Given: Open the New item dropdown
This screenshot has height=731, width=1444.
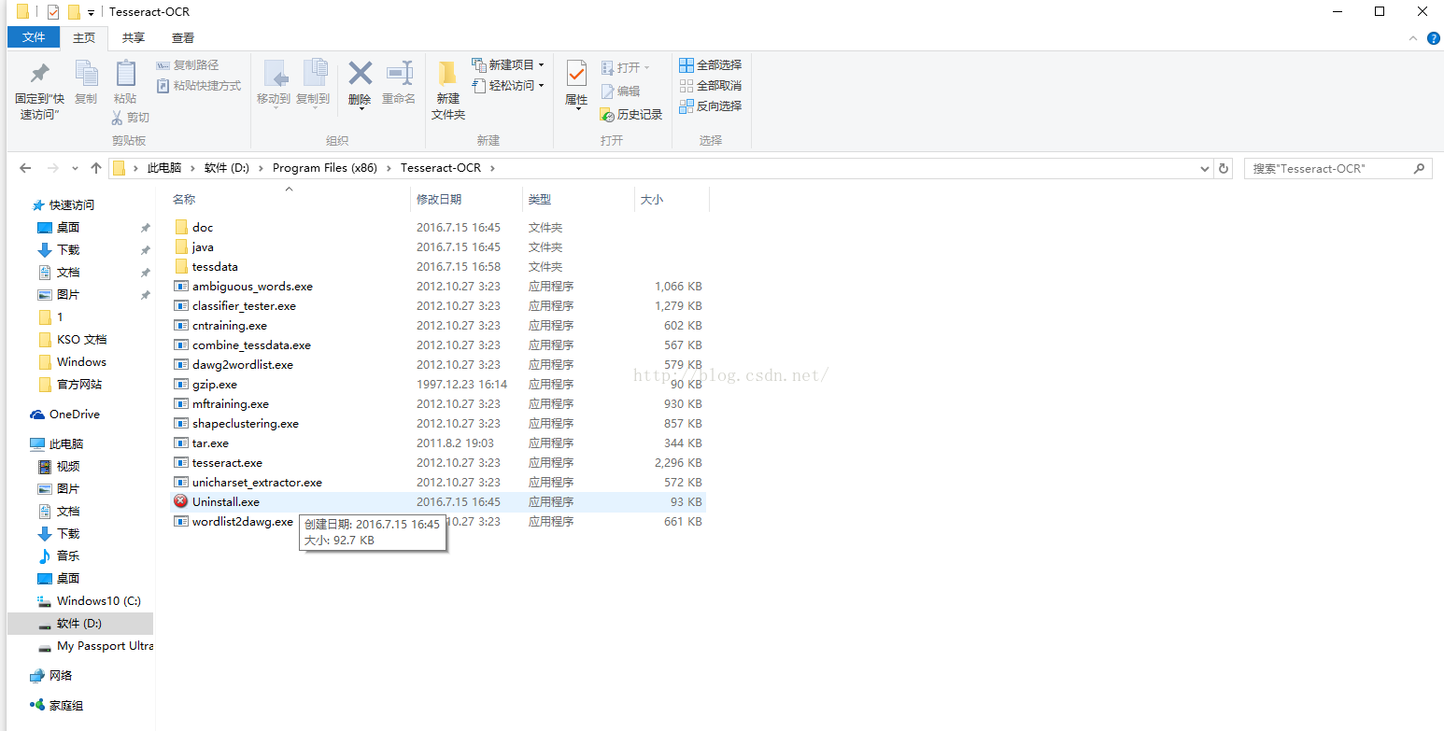Looking at the screenshot, I should click(508, 65).
